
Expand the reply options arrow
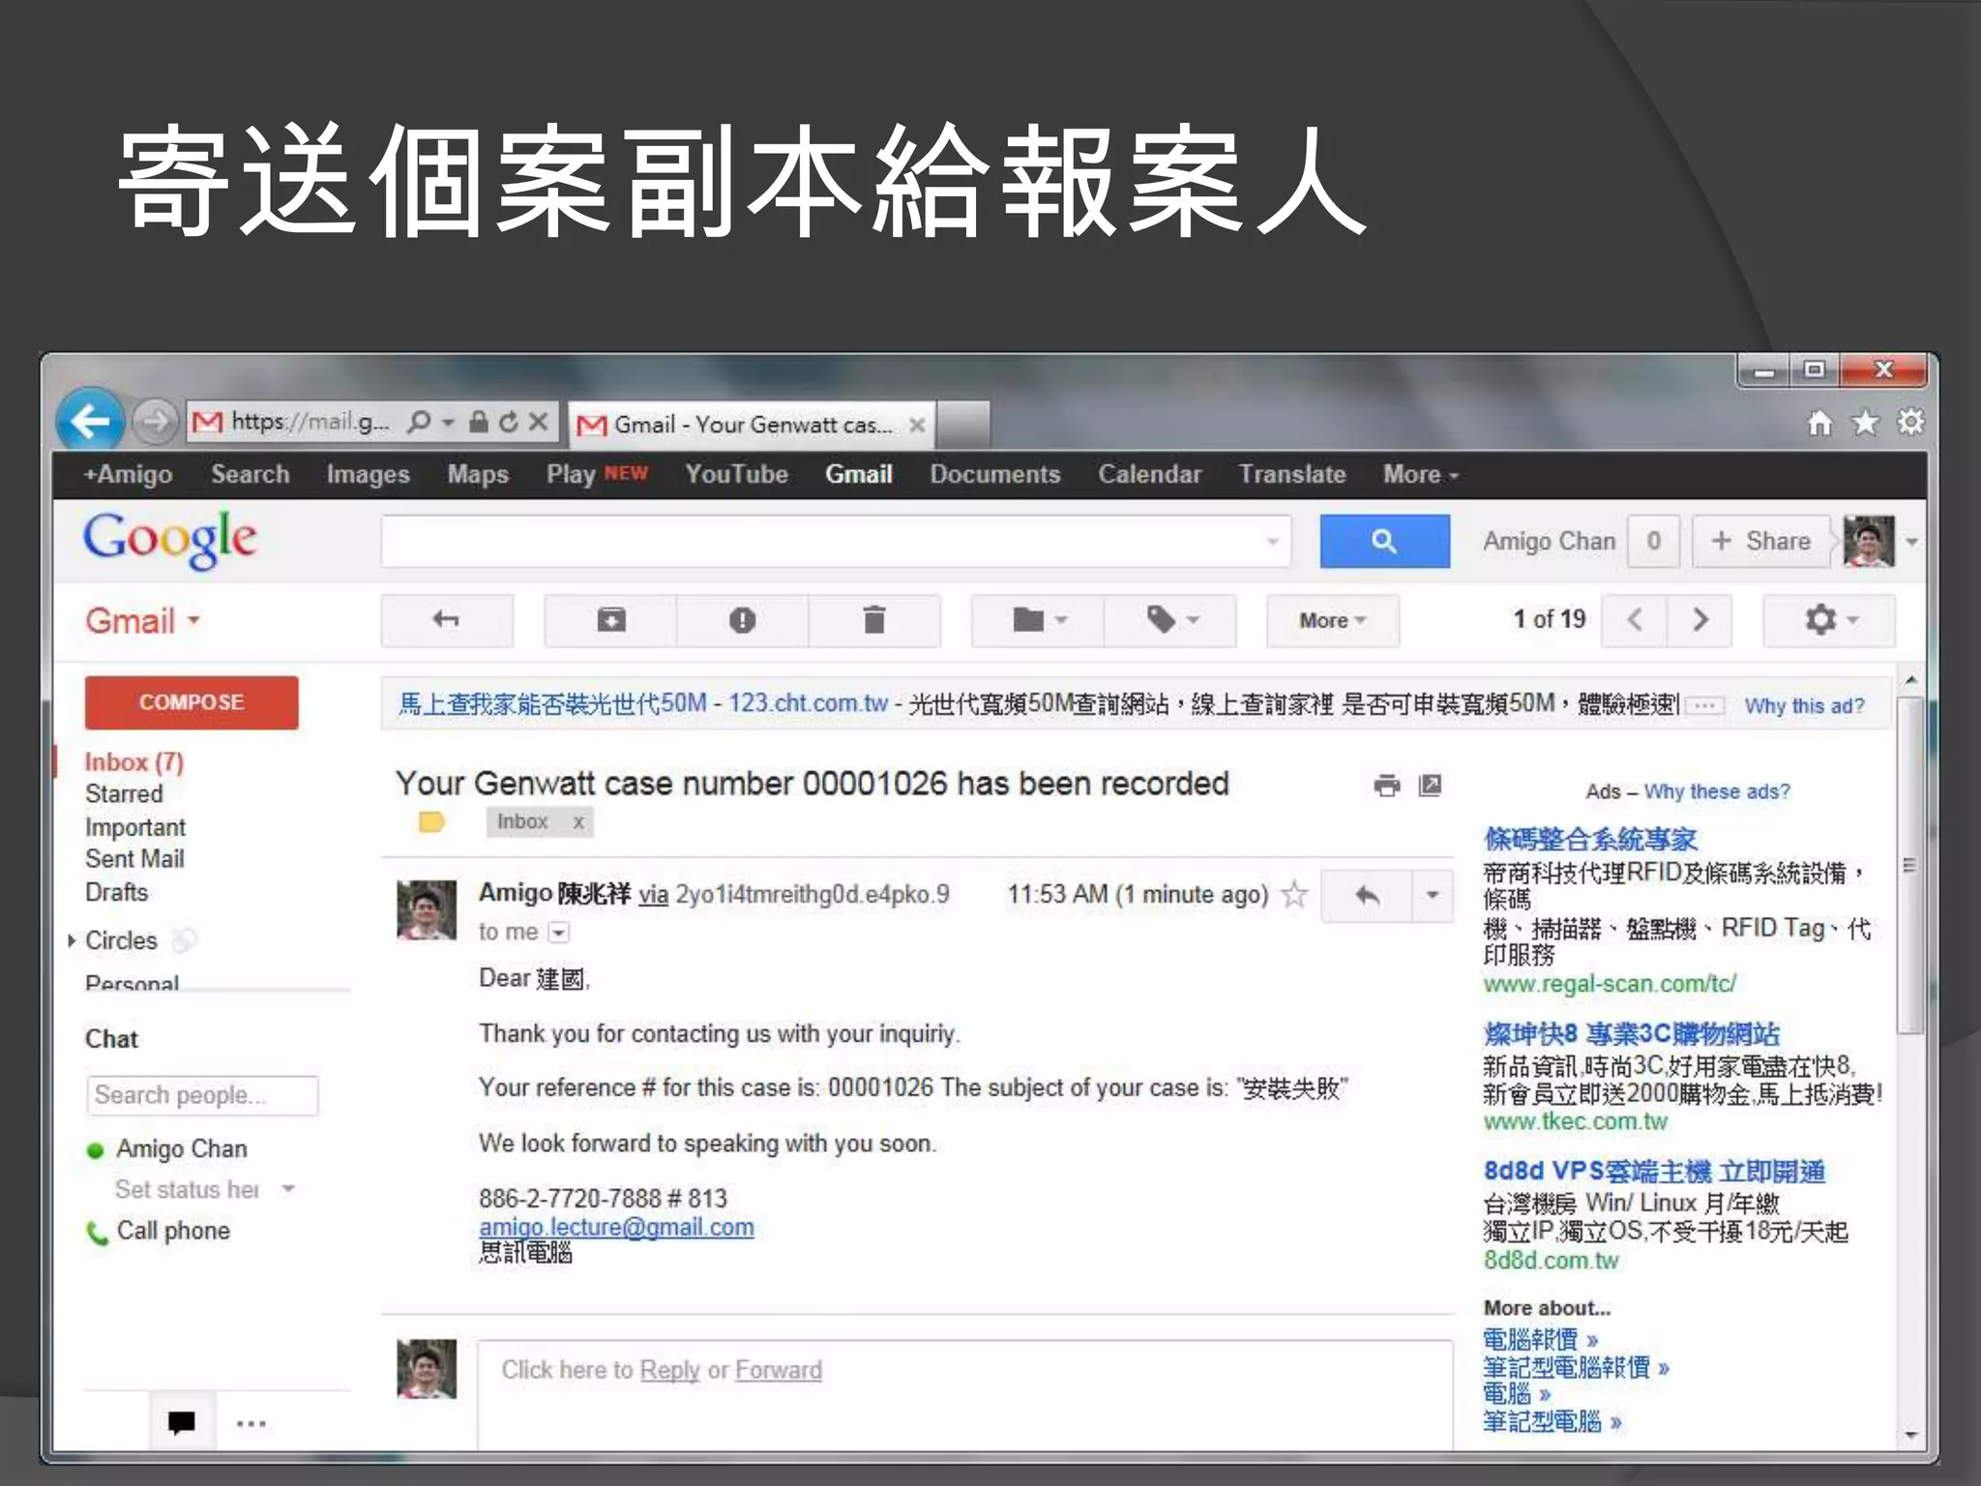1433,896
